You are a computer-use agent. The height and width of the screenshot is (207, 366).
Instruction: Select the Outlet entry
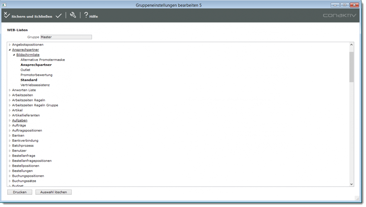25,70
